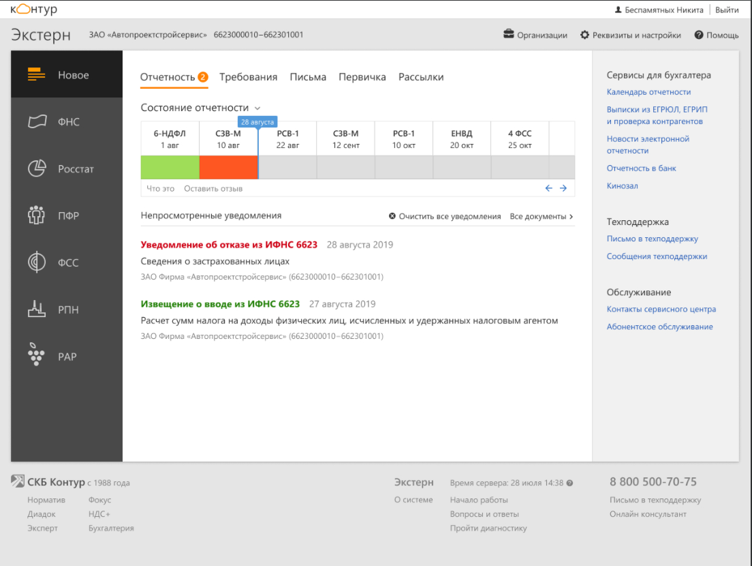Click the Контур logo at top
The width and height of the screenshot is (752, 566).
coord(33,9)
